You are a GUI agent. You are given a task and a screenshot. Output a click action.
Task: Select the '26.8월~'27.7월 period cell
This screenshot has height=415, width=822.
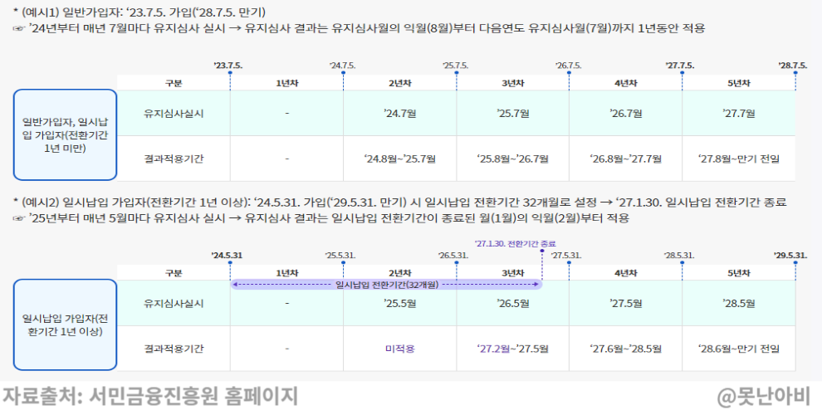pos(625,159)
